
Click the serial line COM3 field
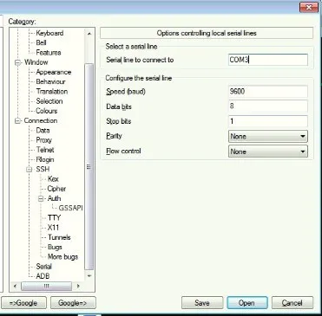click(268, 60)
